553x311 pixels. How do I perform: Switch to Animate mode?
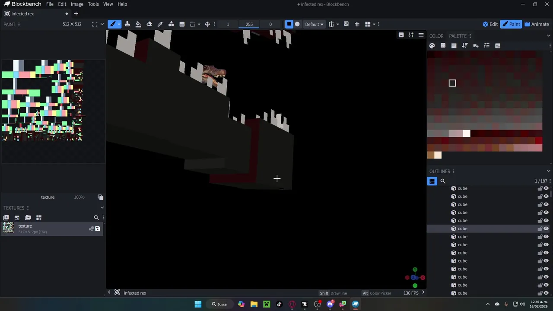[x=537, y=24]
